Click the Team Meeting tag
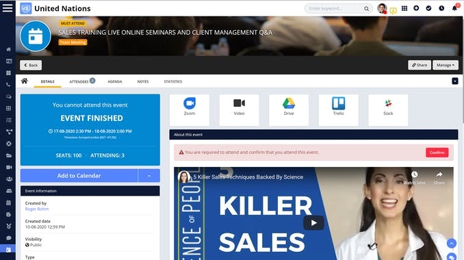 [73, 42]
